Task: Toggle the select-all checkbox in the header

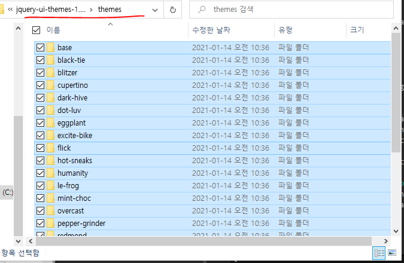Action: point(36,30)
